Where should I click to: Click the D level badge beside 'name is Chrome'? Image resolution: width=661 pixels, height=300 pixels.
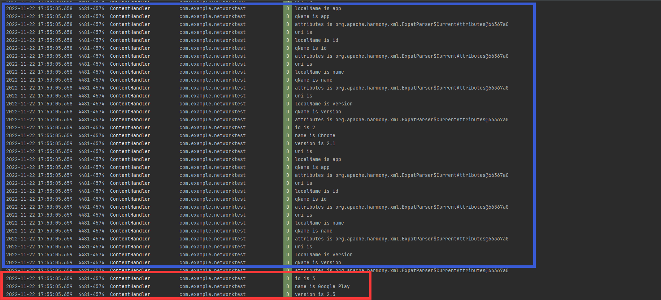point(288,135)
